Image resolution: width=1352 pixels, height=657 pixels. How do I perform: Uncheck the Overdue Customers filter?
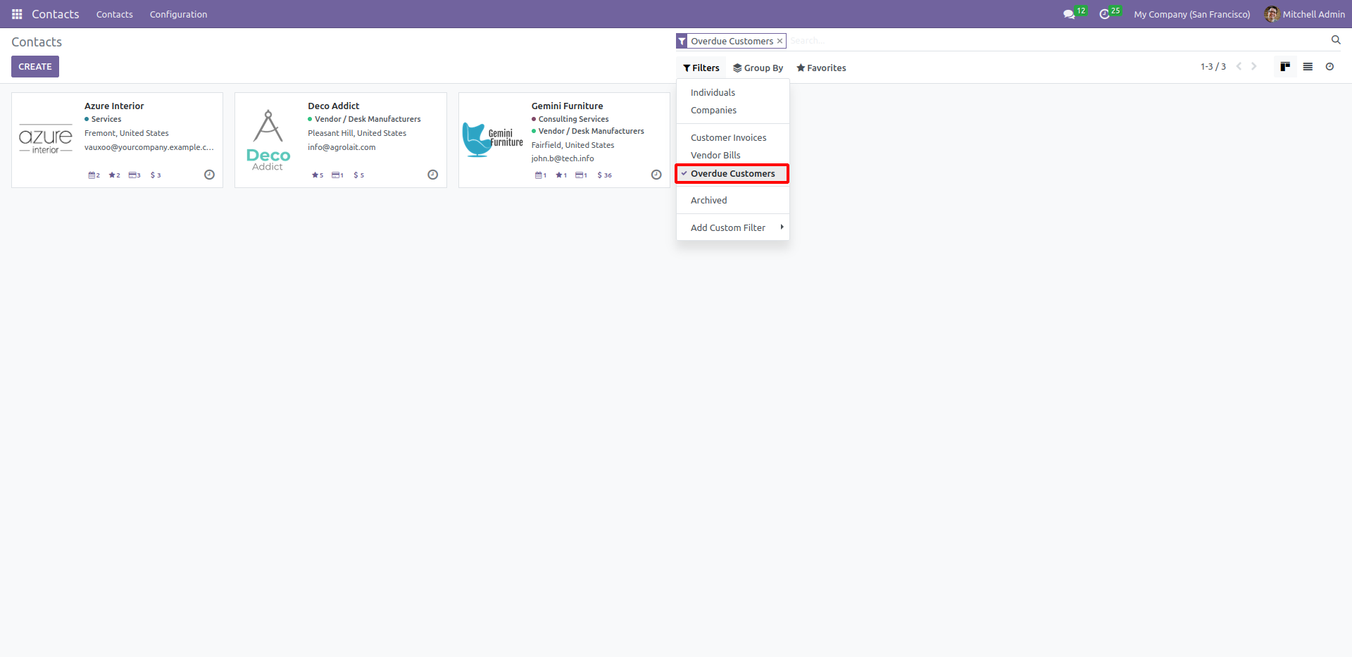pos(732,174)
